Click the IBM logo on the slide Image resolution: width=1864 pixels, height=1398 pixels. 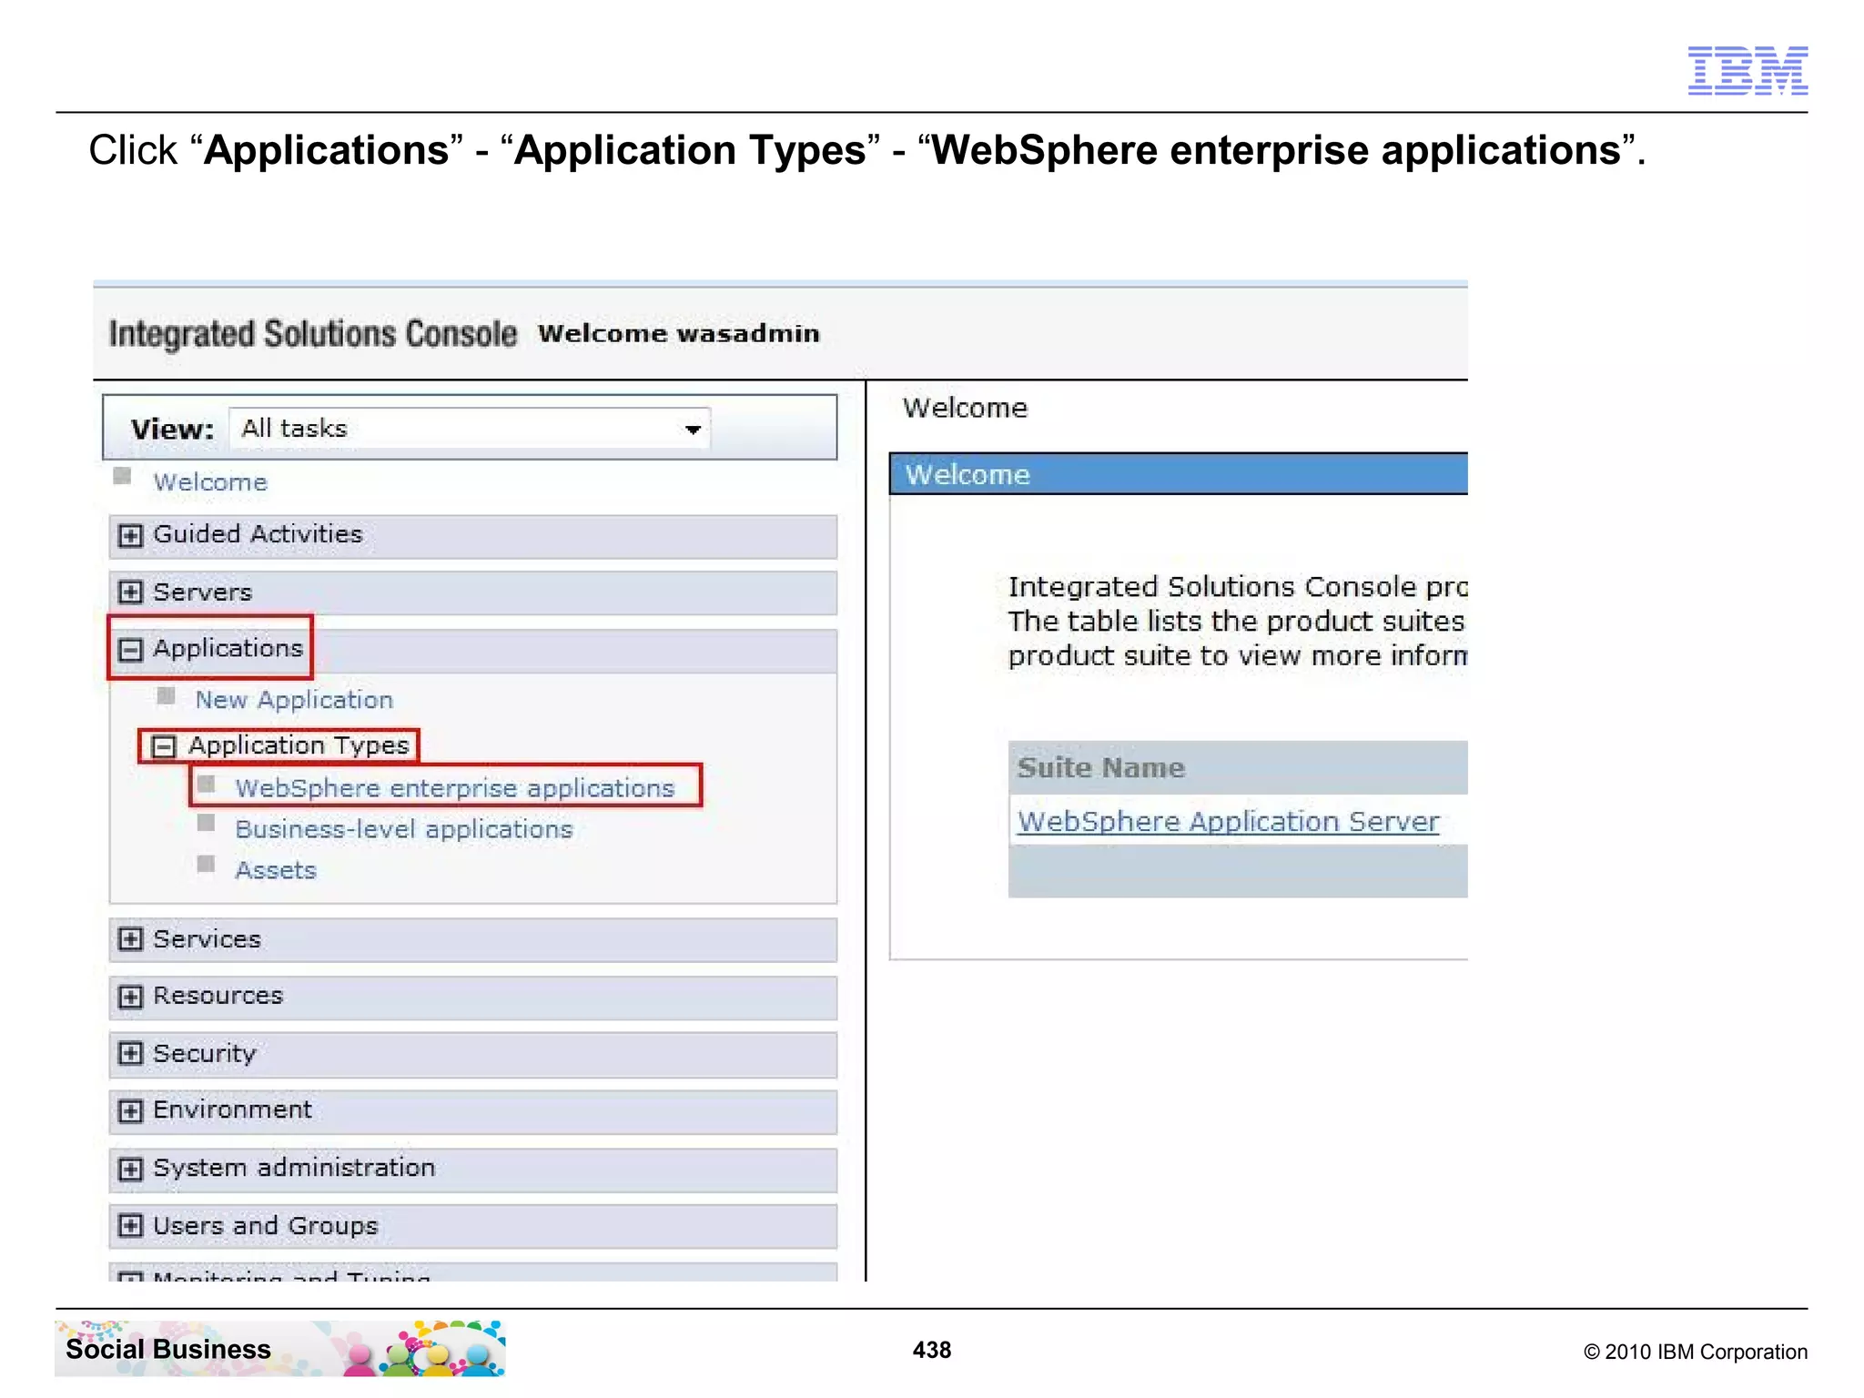1747,70
